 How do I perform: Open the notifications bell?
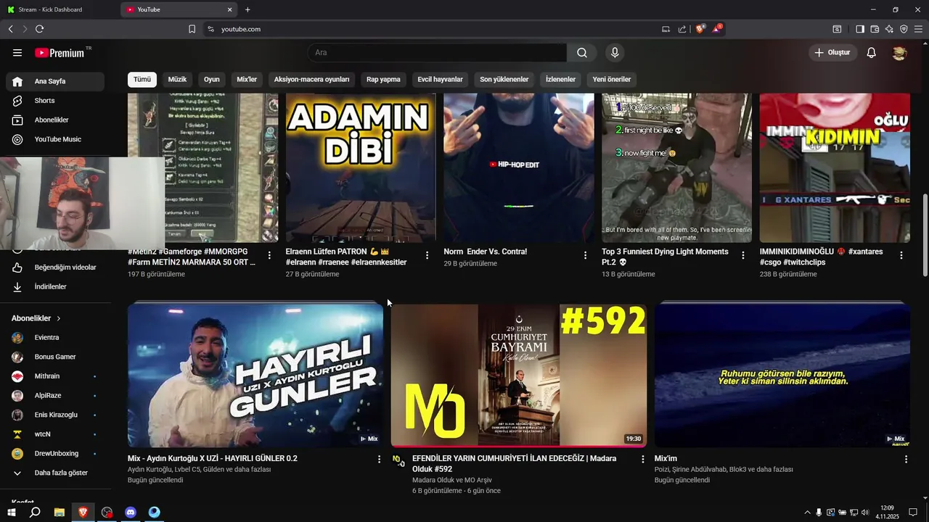click(872, 53)
